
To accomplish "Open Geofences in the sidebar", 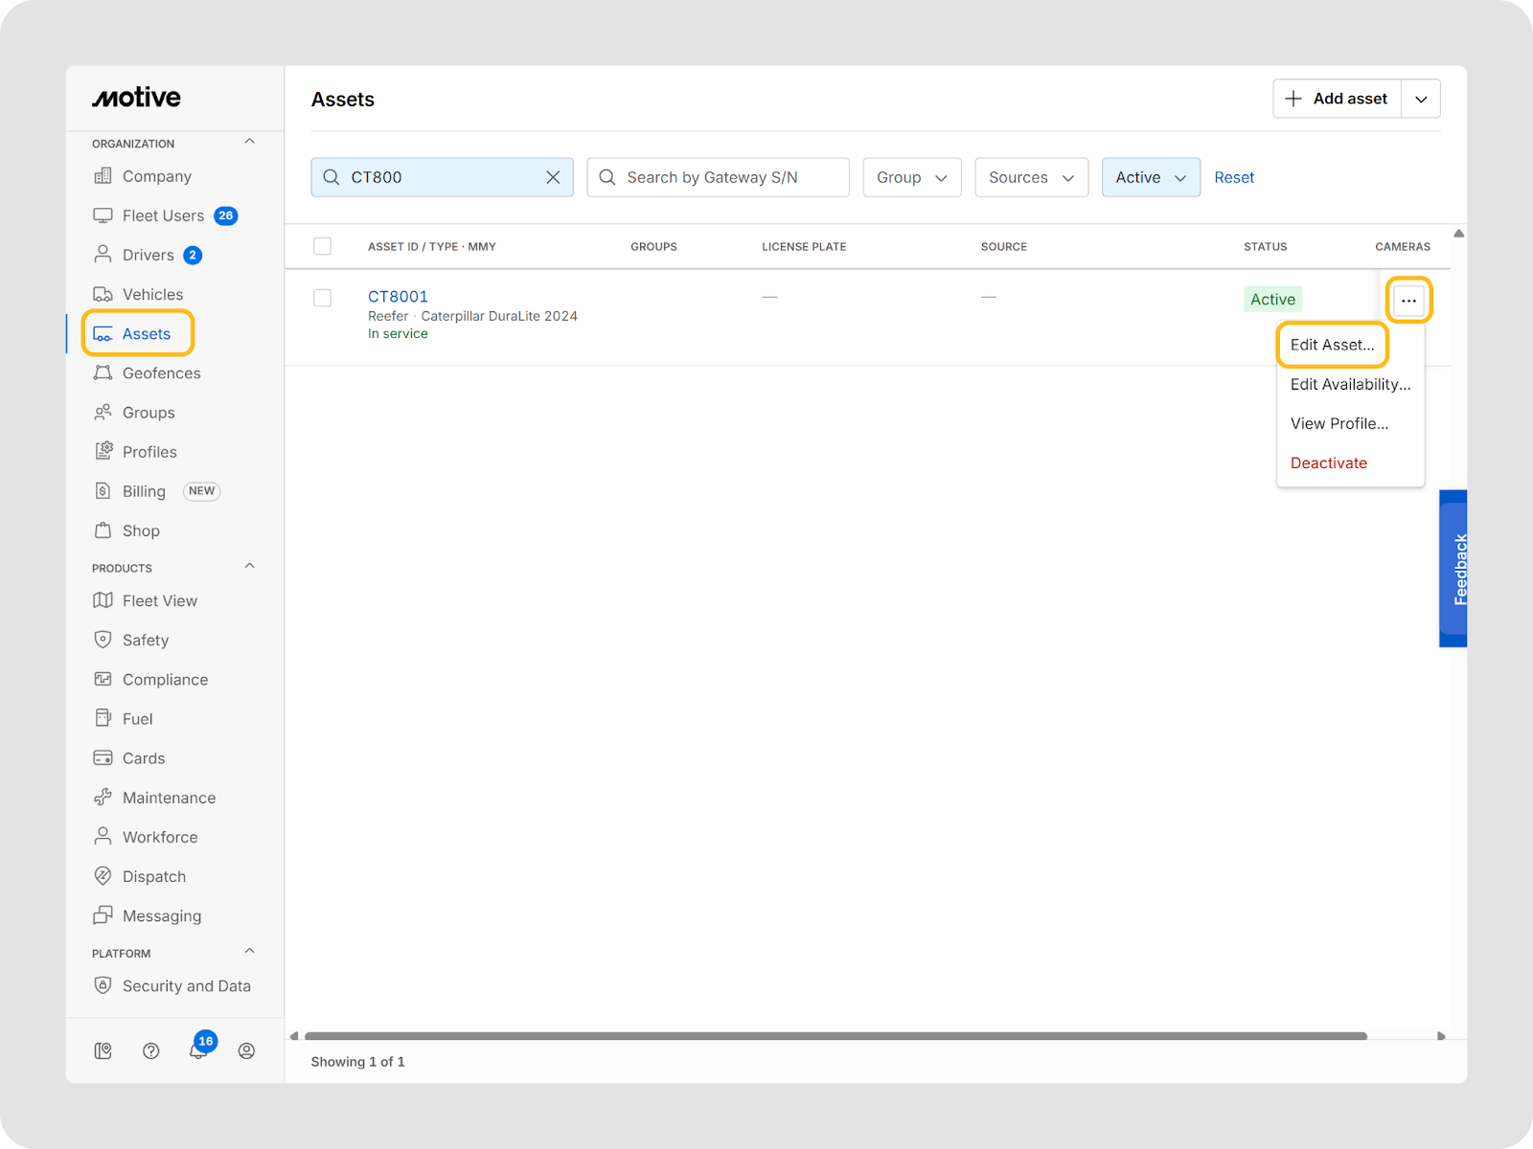I will pos(161,373).
